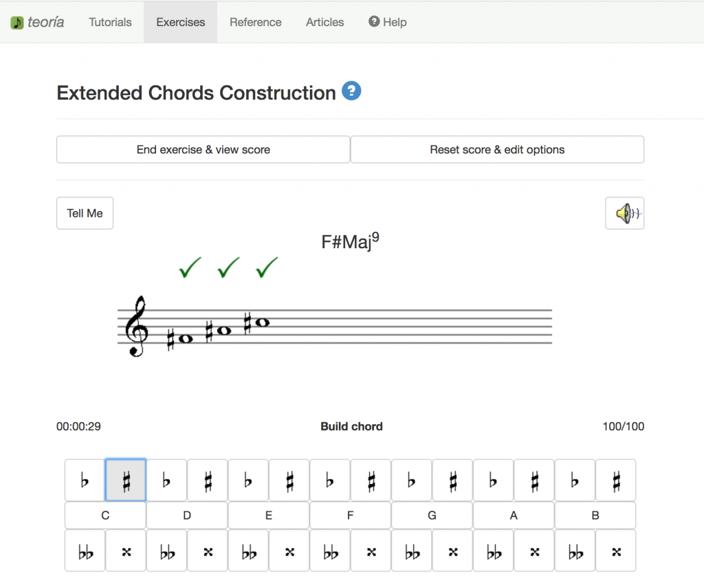Click the A# note on the staff
Screen dimensions: 704x579
223,331
